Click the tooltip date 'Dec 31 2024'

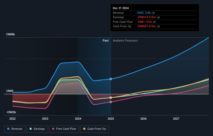point(121,8)
